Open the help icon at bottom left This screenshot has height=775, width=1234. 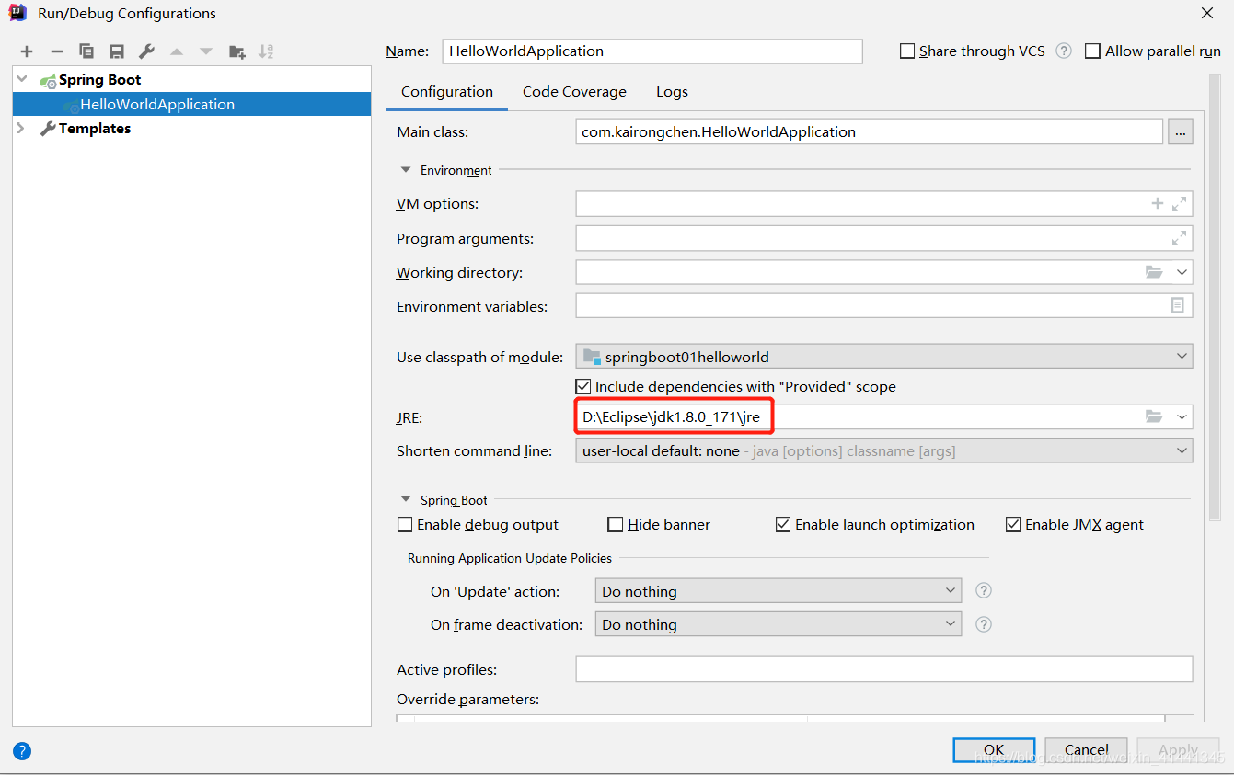[21, 751]
